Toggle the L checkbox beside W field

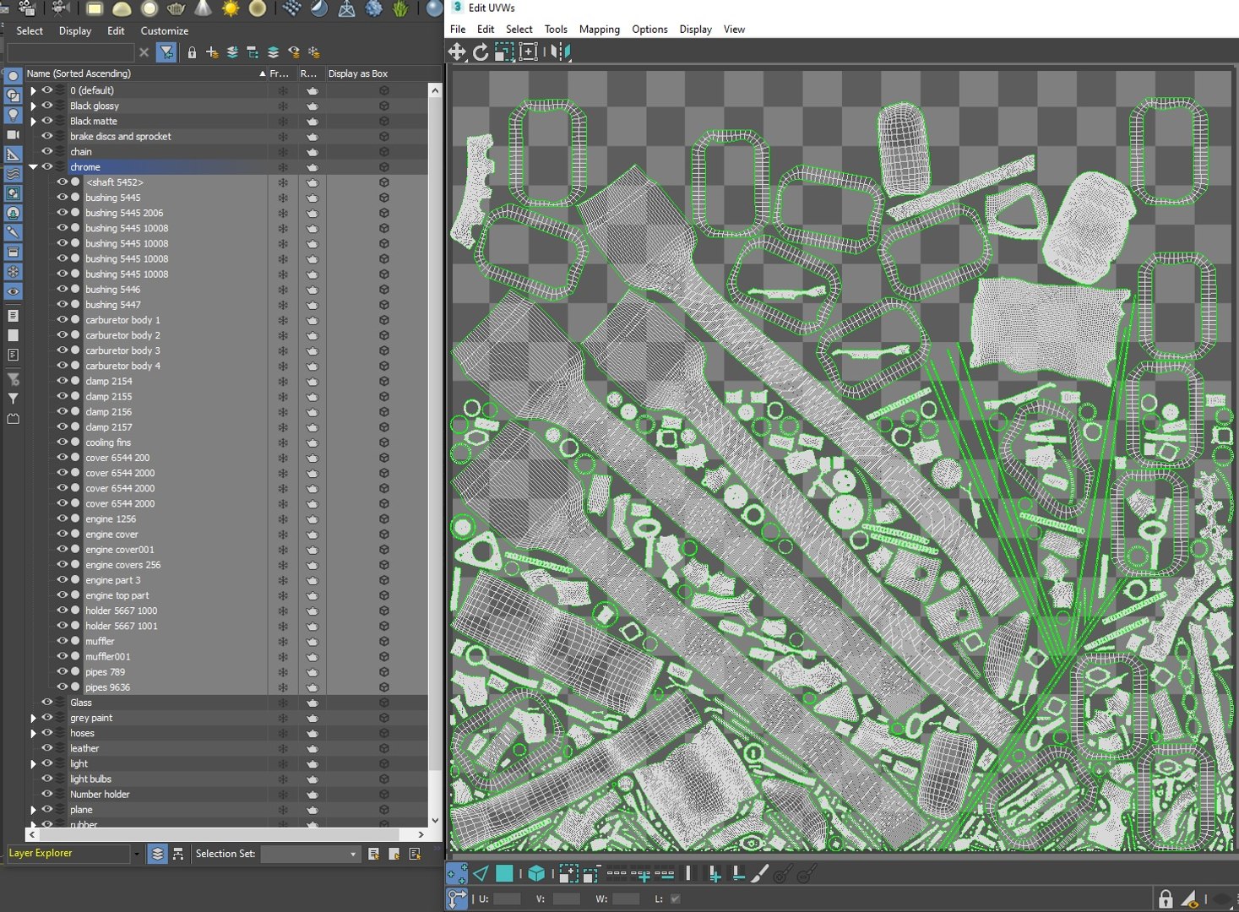click(x=675, y=898)
